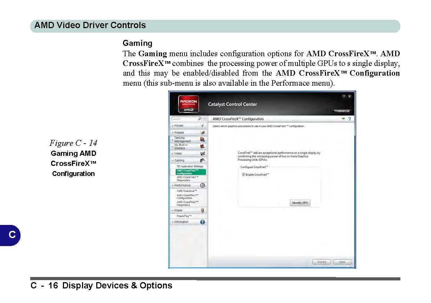
Task: Collapse the Performance section
Action: [x=172, y=185]
